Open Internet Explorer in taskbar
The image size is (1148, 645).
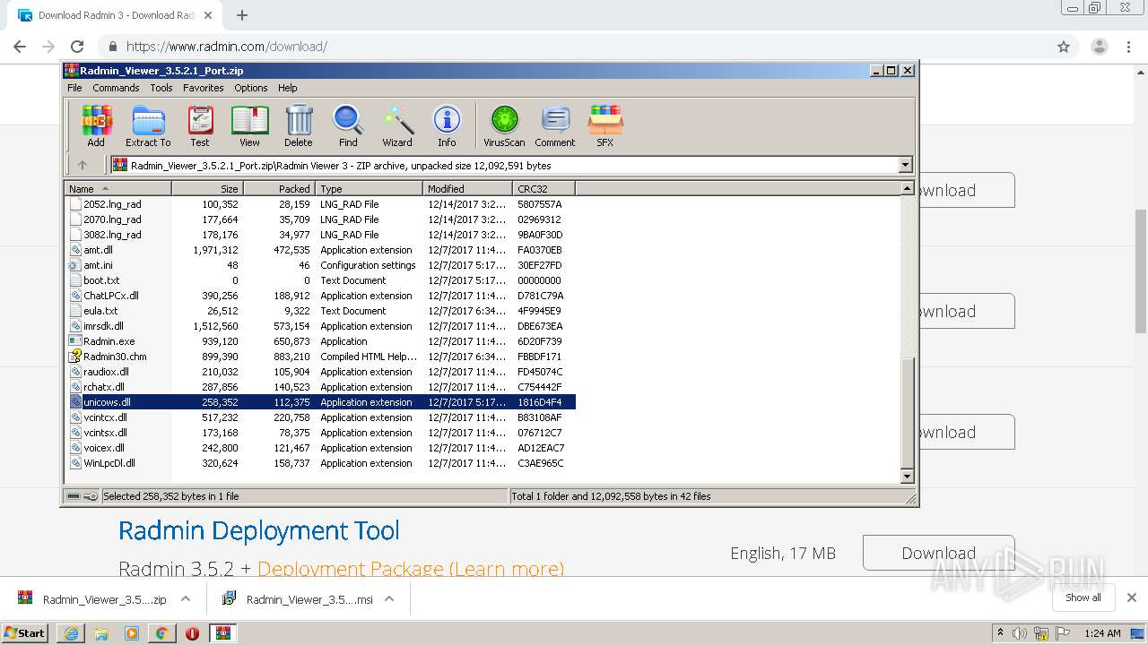click(71, 633)
